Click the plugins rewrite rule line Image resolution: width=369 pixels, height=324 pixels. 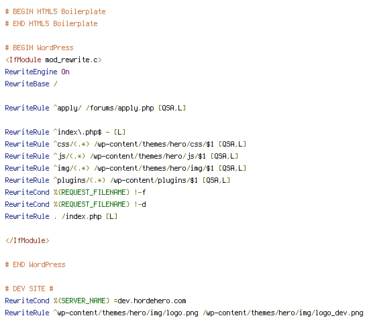coord(117,180)
